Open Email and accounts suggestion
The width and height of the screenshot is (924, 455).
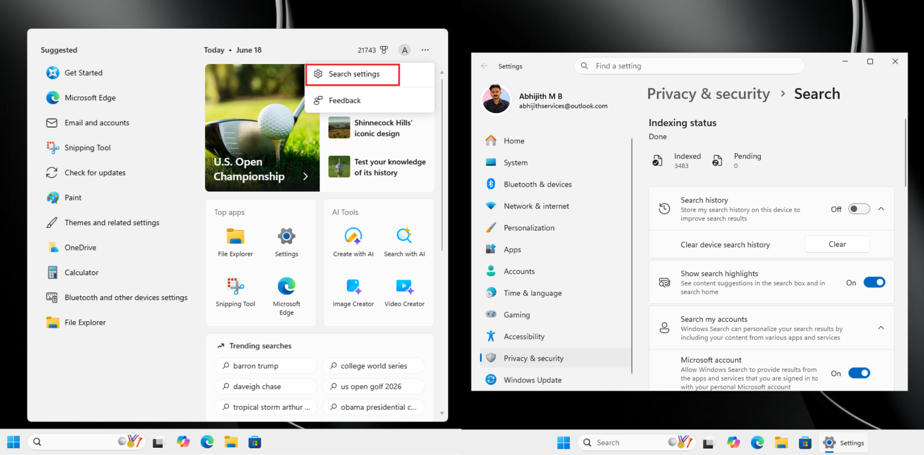(x=88, y=123)
